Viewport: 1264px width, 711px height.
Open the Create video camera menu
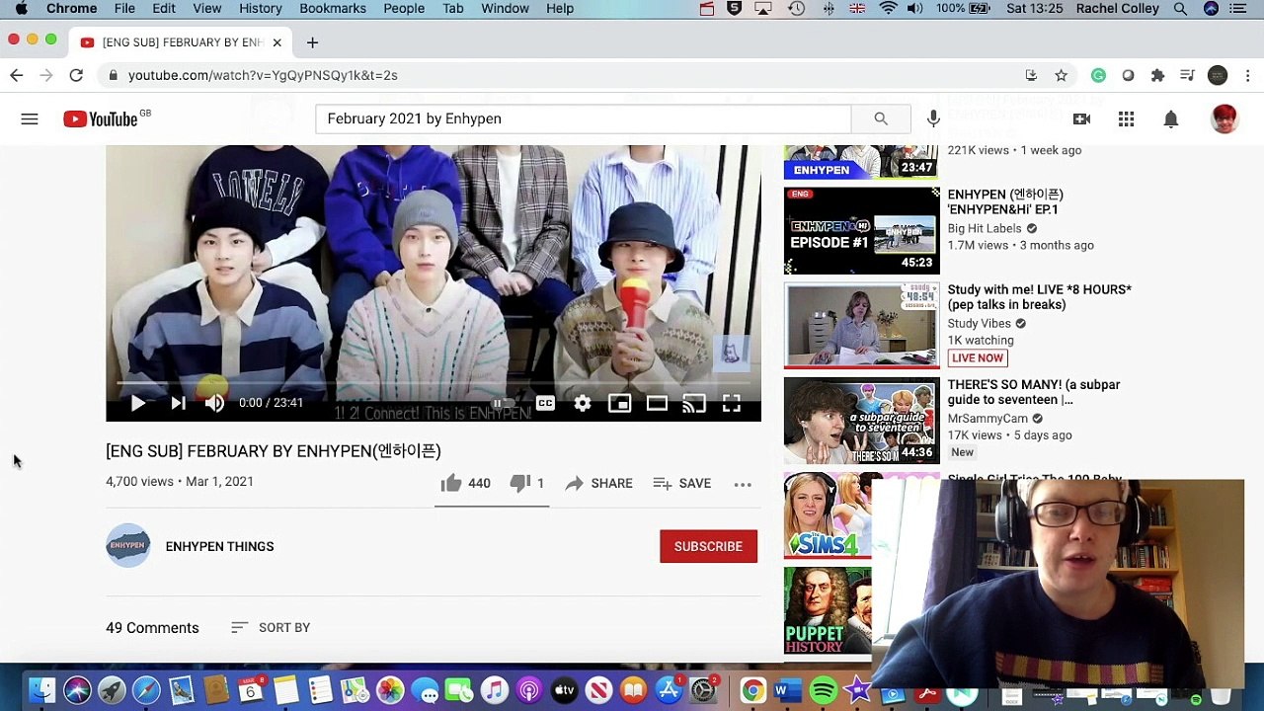(x=1081, y=118)
